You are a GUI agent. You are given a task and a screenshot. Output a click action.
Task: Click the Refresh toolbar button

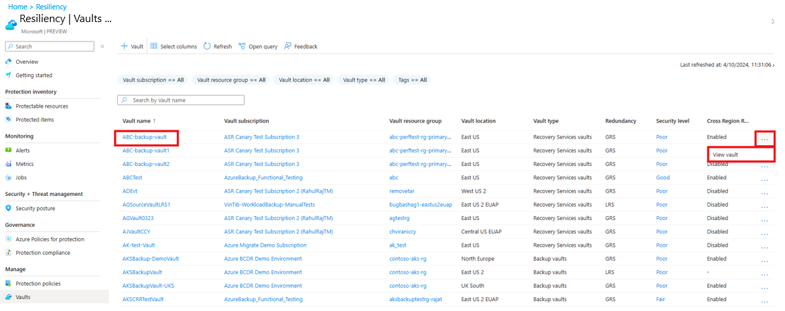[218, 46]
